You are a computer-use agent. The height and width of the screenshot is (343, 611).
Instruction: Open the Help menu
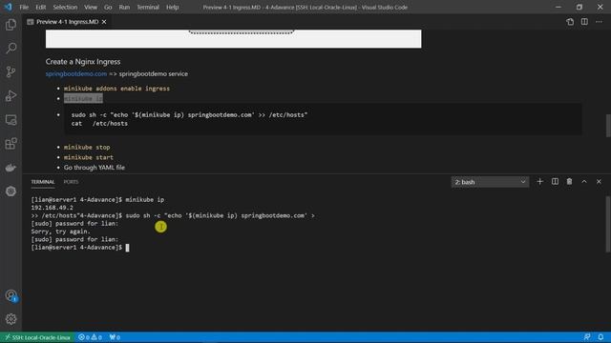[x=172, y=7]
